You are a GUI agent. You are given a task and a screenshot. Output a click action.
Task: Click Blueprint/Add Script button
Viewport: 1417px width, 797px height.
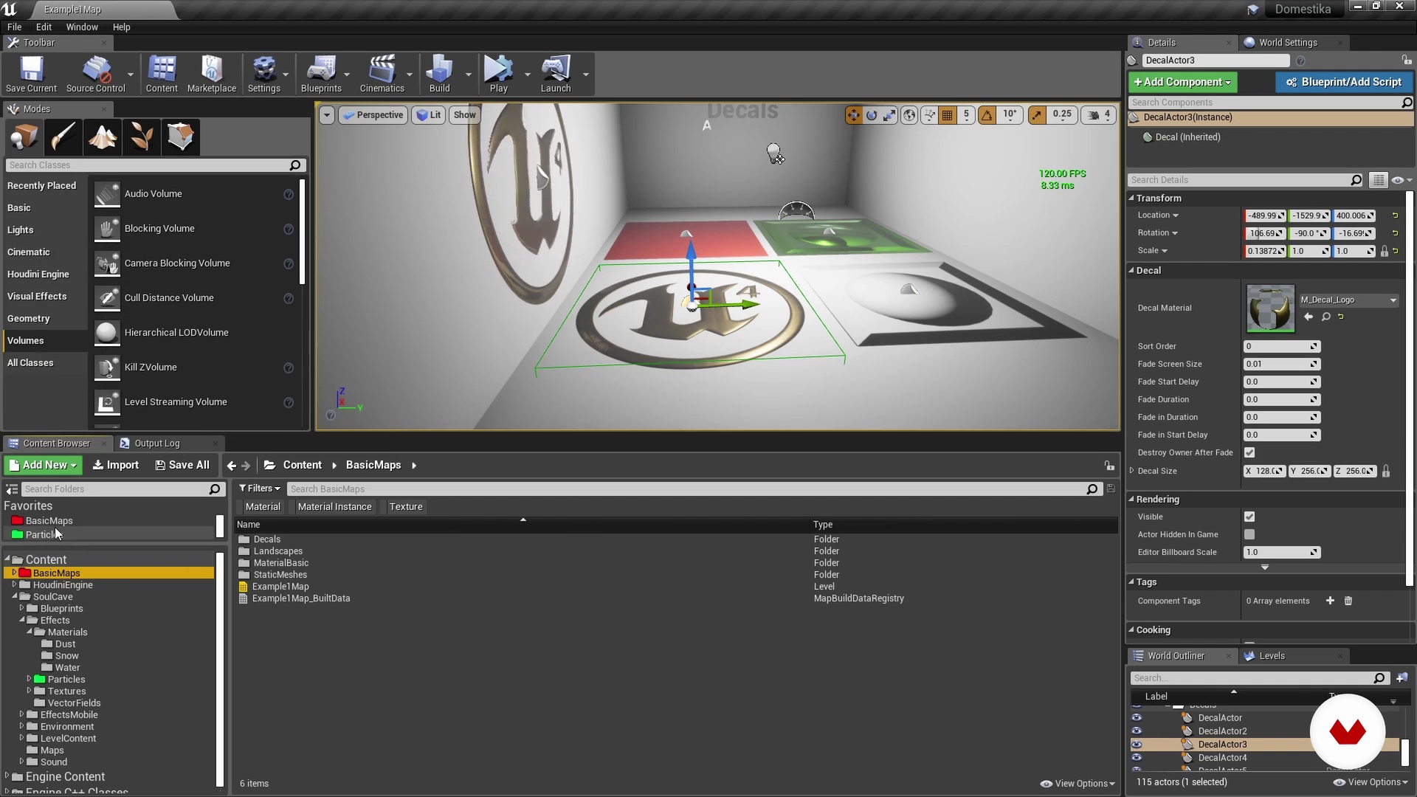click(x=1343, y=82)
